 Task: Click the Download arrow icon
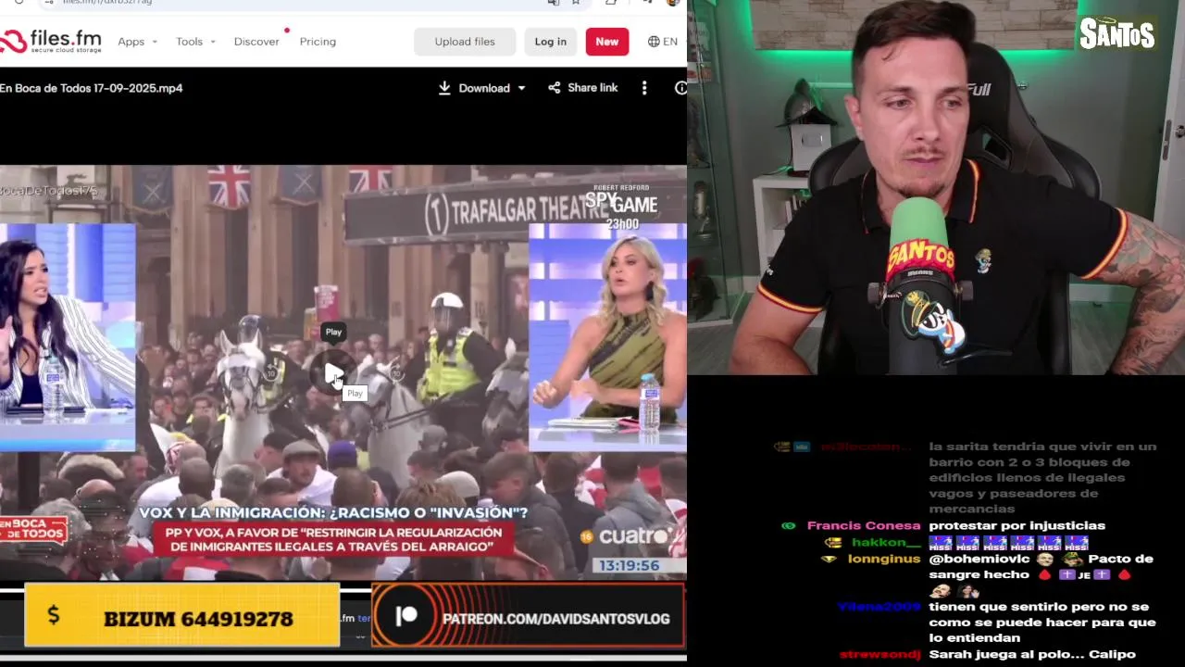pos(444,88)
